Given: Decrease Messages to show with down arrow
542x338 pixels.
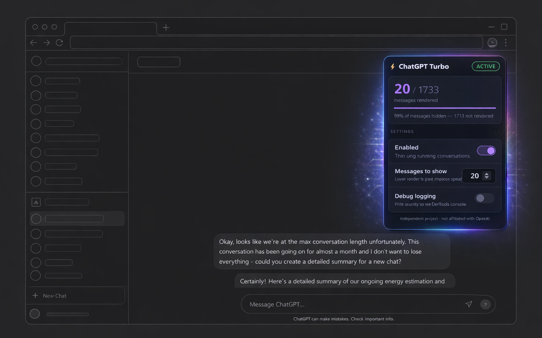Looking at the screenshot, I should click(x=487, y=178).
